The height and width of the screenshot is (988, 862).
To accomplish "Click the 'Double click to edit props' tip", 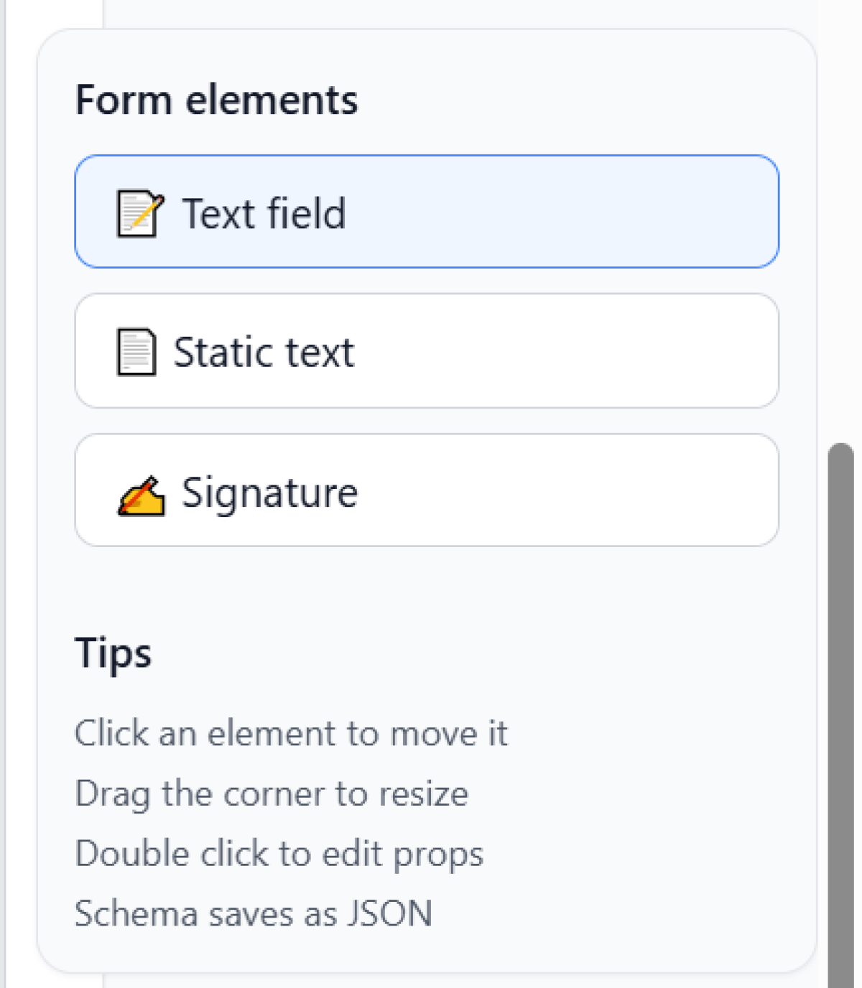I will 279,854.
